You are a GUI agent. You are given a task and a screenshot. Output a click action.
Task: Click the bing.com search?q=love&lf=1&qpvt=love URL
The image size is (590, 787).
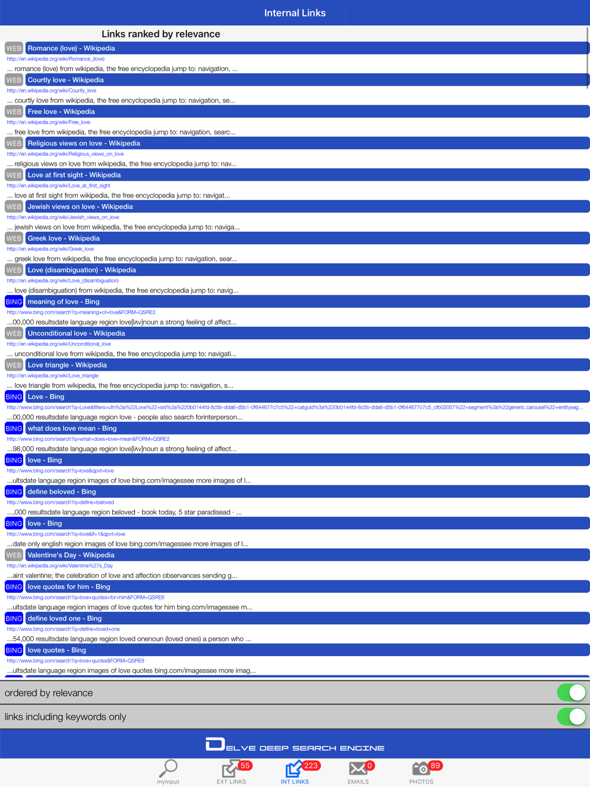(x=66, y=534)
